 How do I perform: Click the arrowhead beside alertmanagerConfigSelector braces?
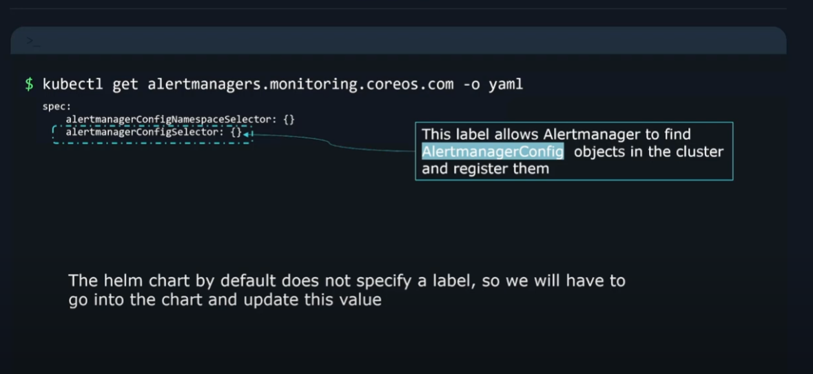[x=247, y=133]
